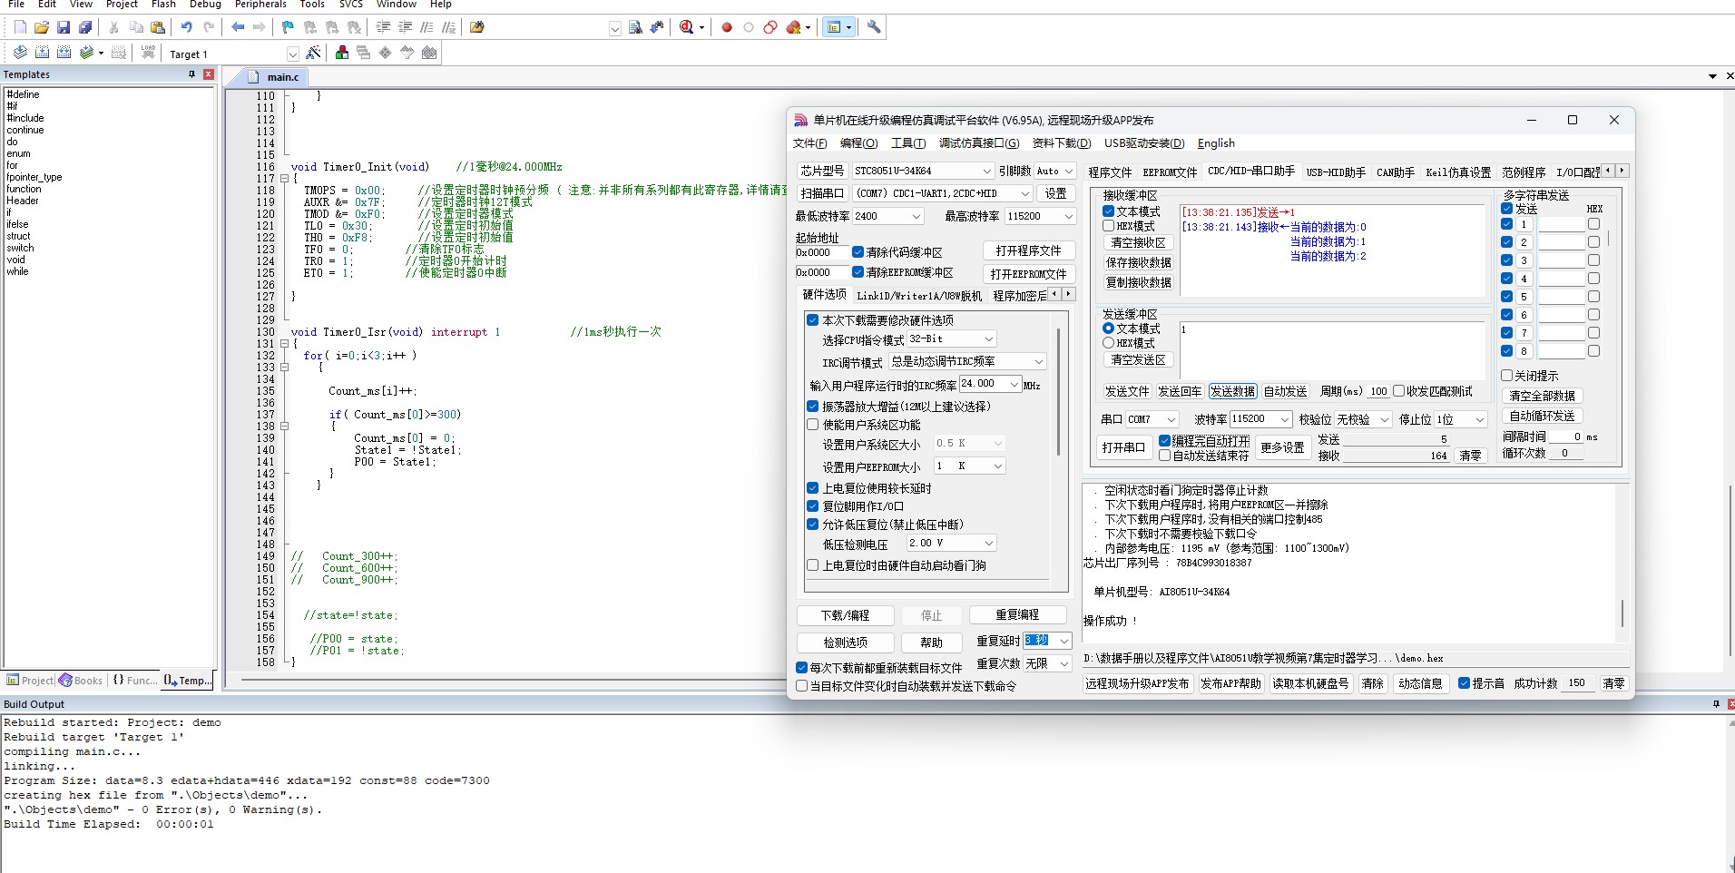Navigate backward with blue arrow

(x=238, y=27)
